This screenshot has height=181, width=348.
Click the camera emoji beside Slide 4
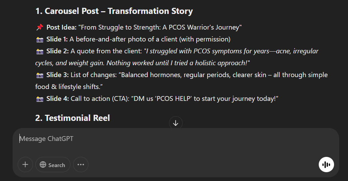[x=40, y=99]
